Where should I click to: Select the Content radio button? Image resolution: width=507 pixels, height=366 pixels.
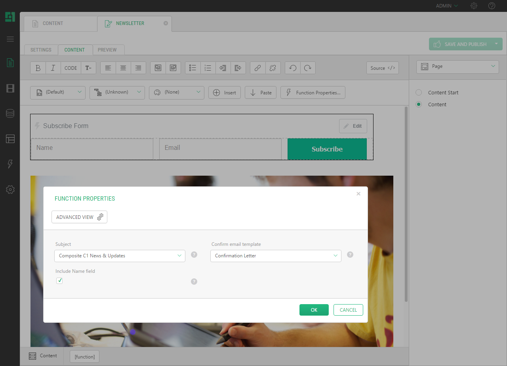pos(419,104)
